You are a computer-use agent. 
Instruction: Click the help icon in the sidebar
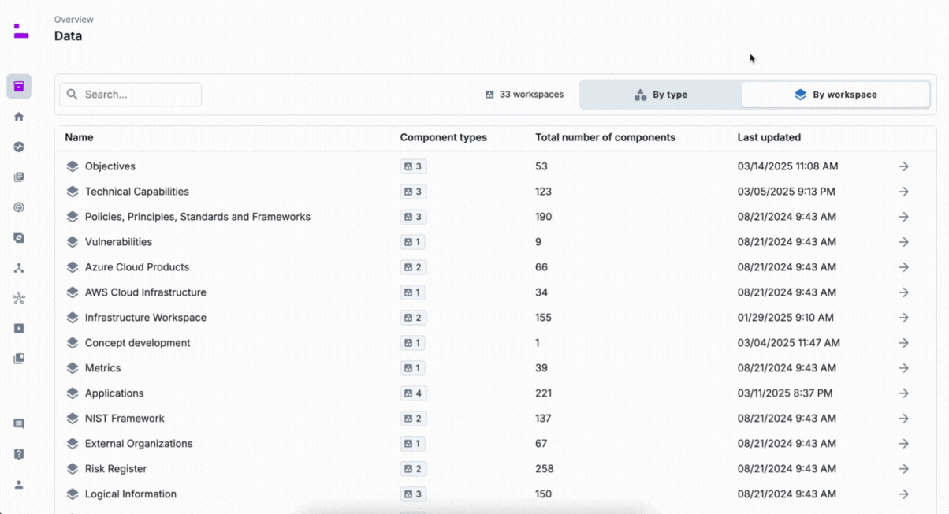pos(18,453)
